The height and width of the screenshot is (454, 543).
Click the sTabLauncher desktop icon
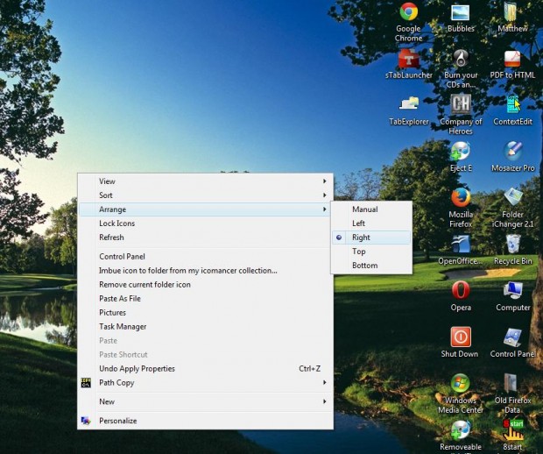click(408, 60)
